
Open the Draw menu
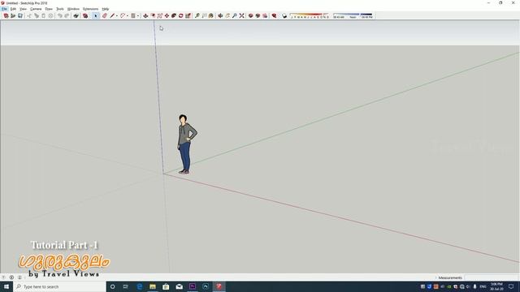point(49,9)
